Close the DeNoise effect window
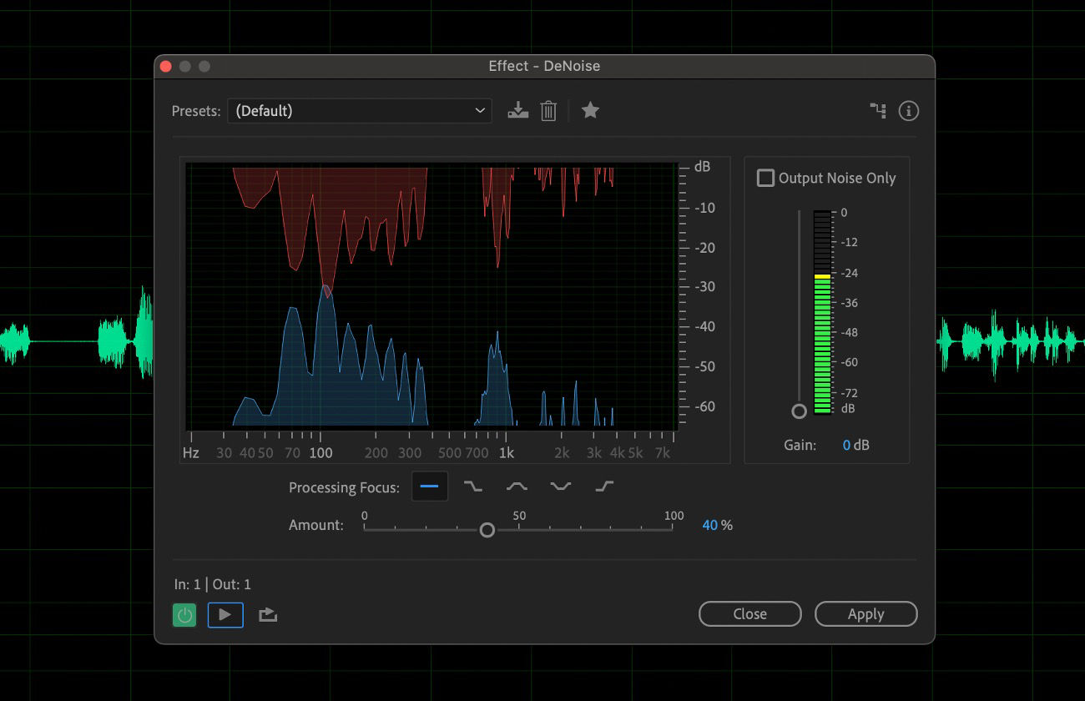Image resolution: width=1085 pixels, height=701 pixels. click(x=749, y=613)
